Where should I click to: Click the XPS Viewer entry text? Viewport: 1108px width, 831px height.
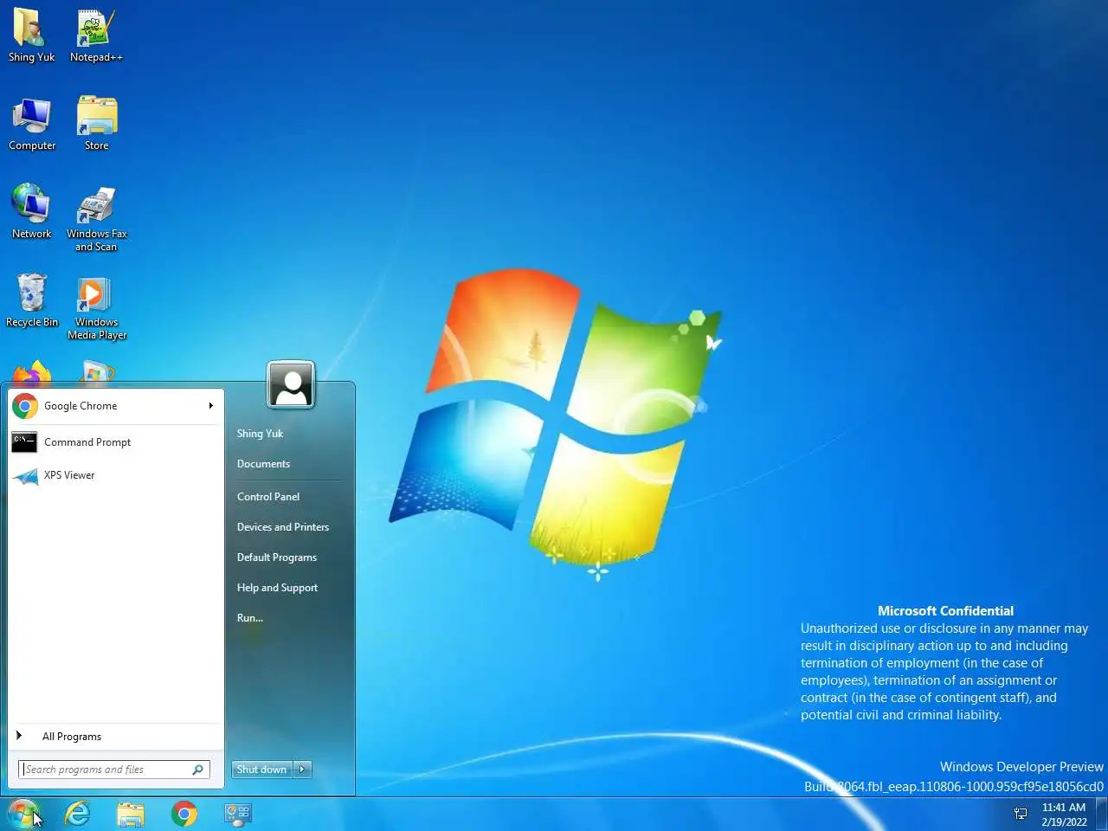pos(69,475)
